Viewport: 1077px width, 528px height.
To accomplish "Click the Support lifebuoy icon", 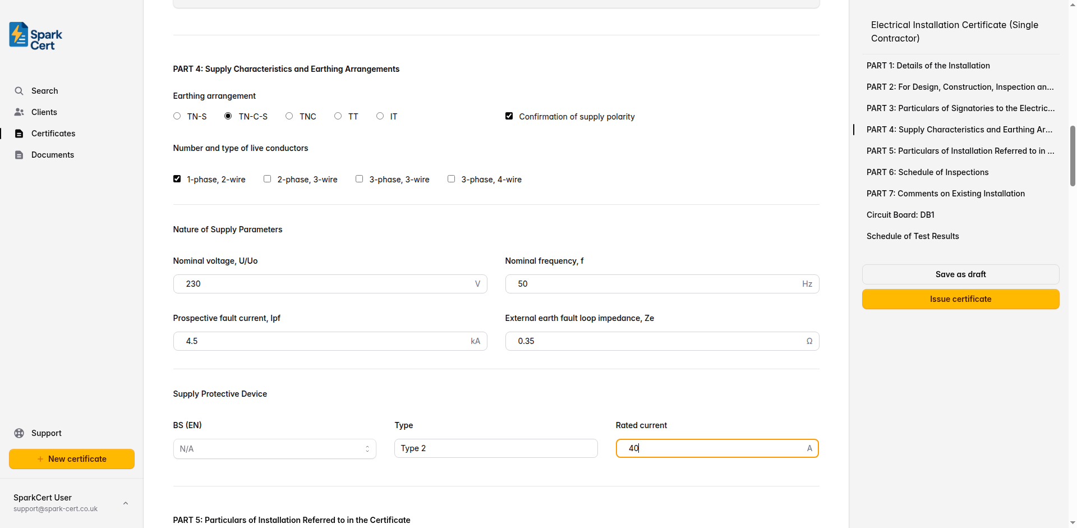I will click(x=19, y=433).
